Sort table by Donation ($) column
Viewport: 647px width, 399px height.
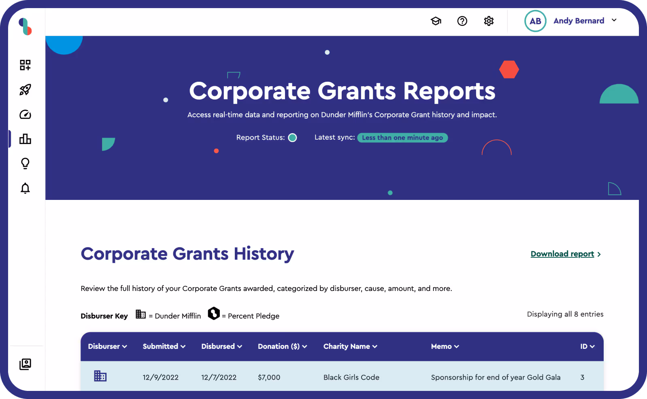(283, 346)
